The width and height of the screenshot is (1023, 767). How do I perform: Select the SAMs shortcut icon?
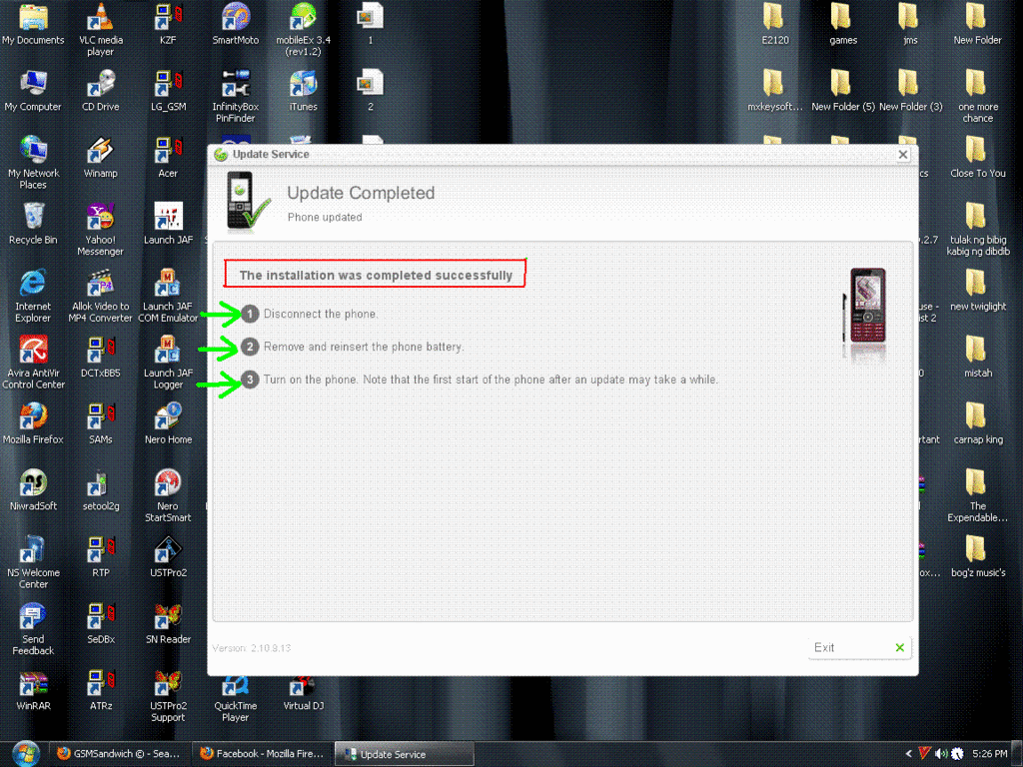click(x=101, y=423)
